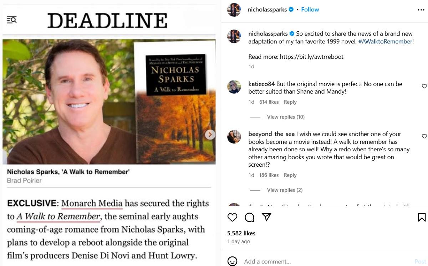Screen dimensions: 428x266
Task: Like the post with the heart icon
Action: [x=232, y=217]
